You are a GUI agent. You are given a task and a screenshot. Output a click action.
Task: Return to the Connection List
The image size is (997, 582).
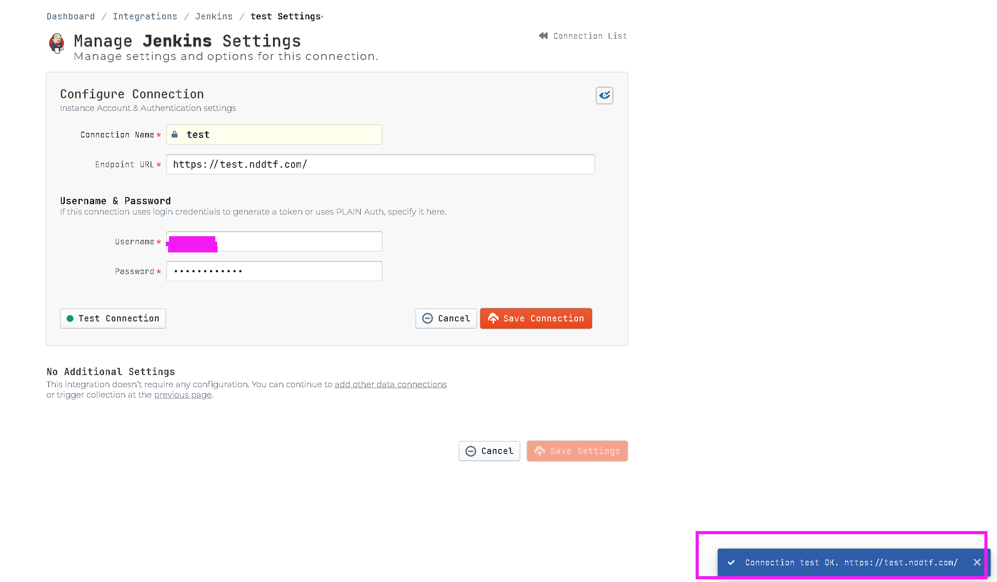(590, 36)
